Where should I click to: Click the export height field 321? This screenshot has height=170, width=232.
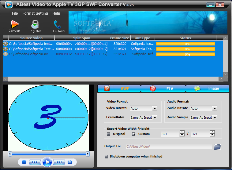tap(201, 134)
